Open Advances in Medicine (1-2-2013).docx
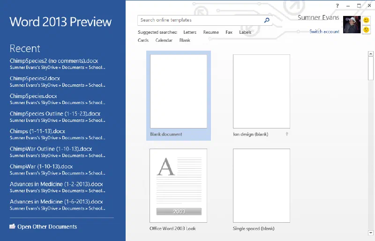This screenshot has height=241, width=375. 57,187
